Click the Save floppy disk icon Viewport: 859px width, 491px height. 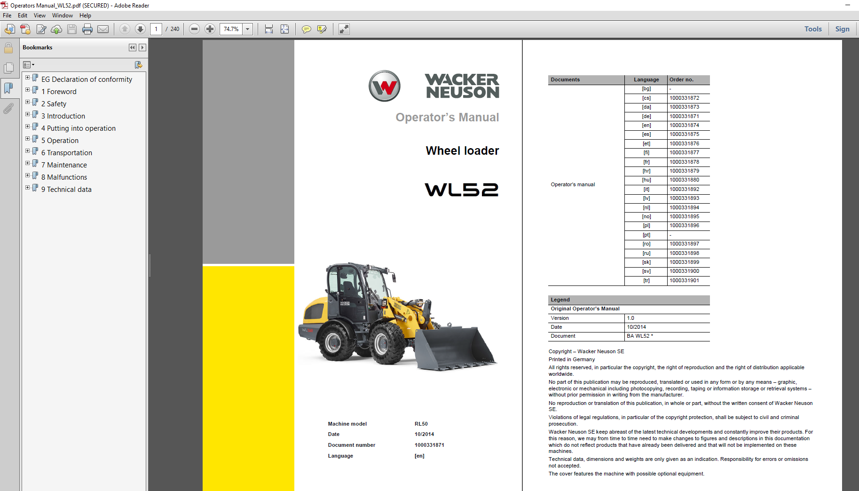(x=72, y=29)
